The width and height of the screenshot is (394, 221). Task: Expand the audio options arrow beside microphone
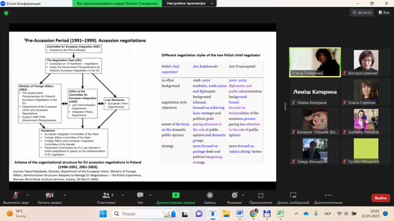pyautogui.click(x=28, y=195)
